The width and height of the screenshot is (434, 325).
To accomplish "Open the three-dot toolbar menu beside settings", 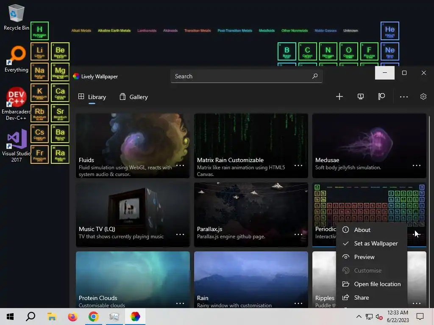I will pos(404,97).
